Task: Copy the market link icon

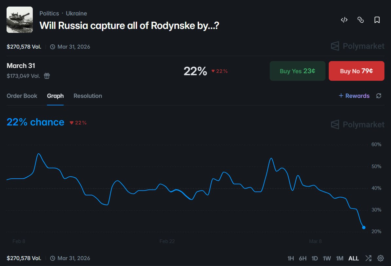Action: (361, 20)
